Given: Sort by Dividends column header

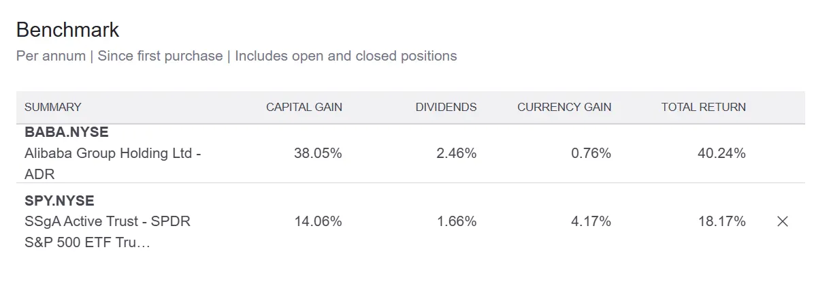Looking at the screenshot, I should point(446,107).
